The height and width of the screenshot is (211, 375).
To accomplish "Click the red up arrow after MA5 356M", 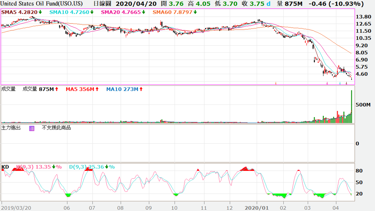I will tap(97, 89).
